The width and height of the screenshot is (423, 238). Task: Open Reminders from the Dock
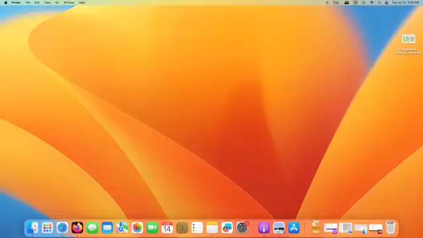197,227
